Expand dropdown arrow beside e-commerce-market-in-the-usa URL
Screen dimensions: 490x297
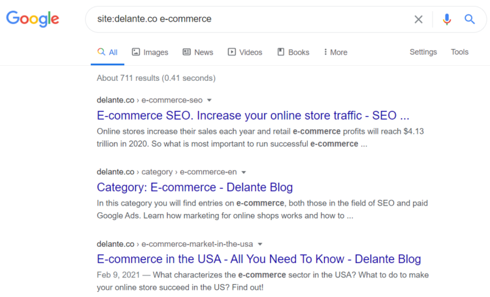coord(259,243)
